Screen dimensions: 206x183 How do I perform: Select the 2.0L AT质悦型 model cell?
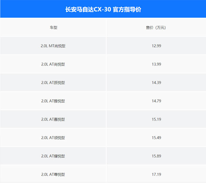tap(53, 83)
